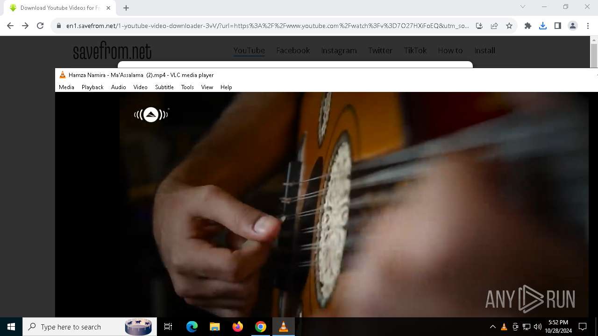The image size is (598, 336).
Task: Open the Playback menu in VLC
Action: (x=93, y=87)
